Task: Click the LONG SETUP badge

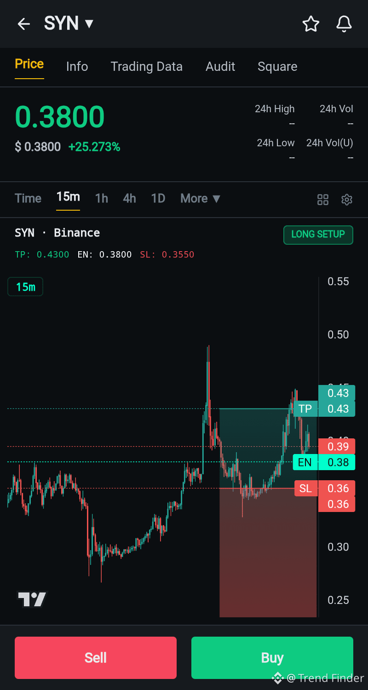Action: coord(318,235)
